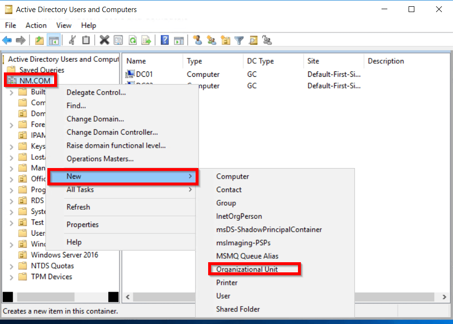The image size is (453, 324).
Task: Select the 'Create a new user' toolbar icon
Action: click(198, 40)
